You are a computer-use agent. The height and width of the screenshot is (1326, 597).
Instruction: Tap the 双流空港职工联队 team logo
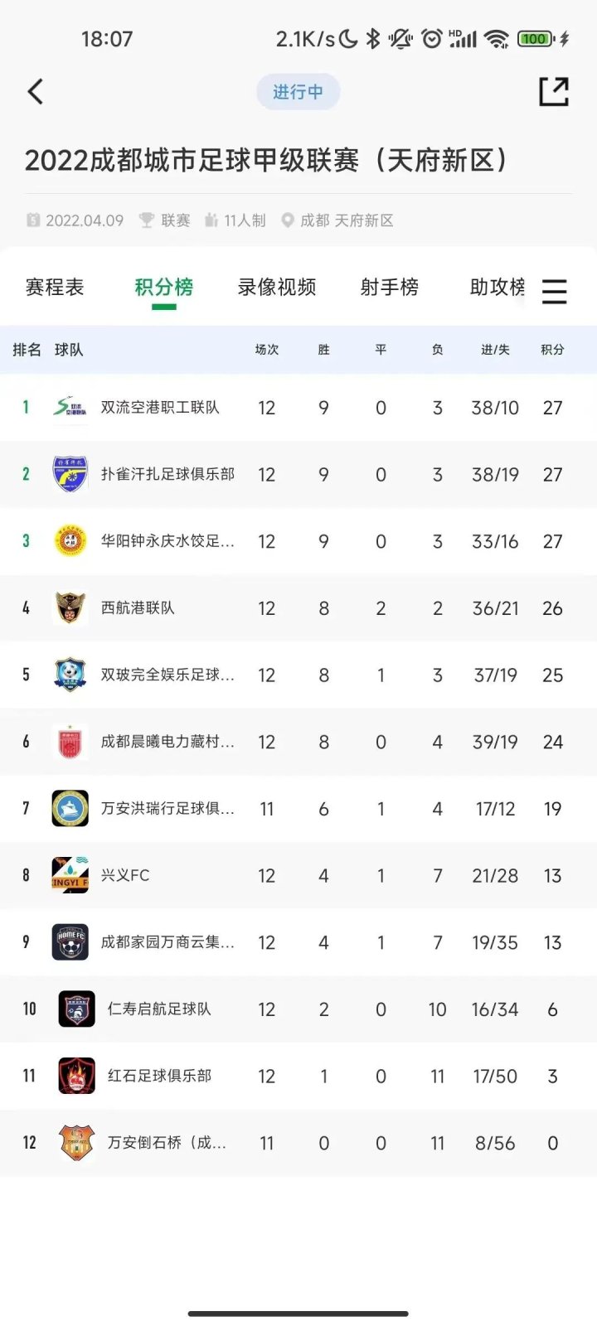70,408
